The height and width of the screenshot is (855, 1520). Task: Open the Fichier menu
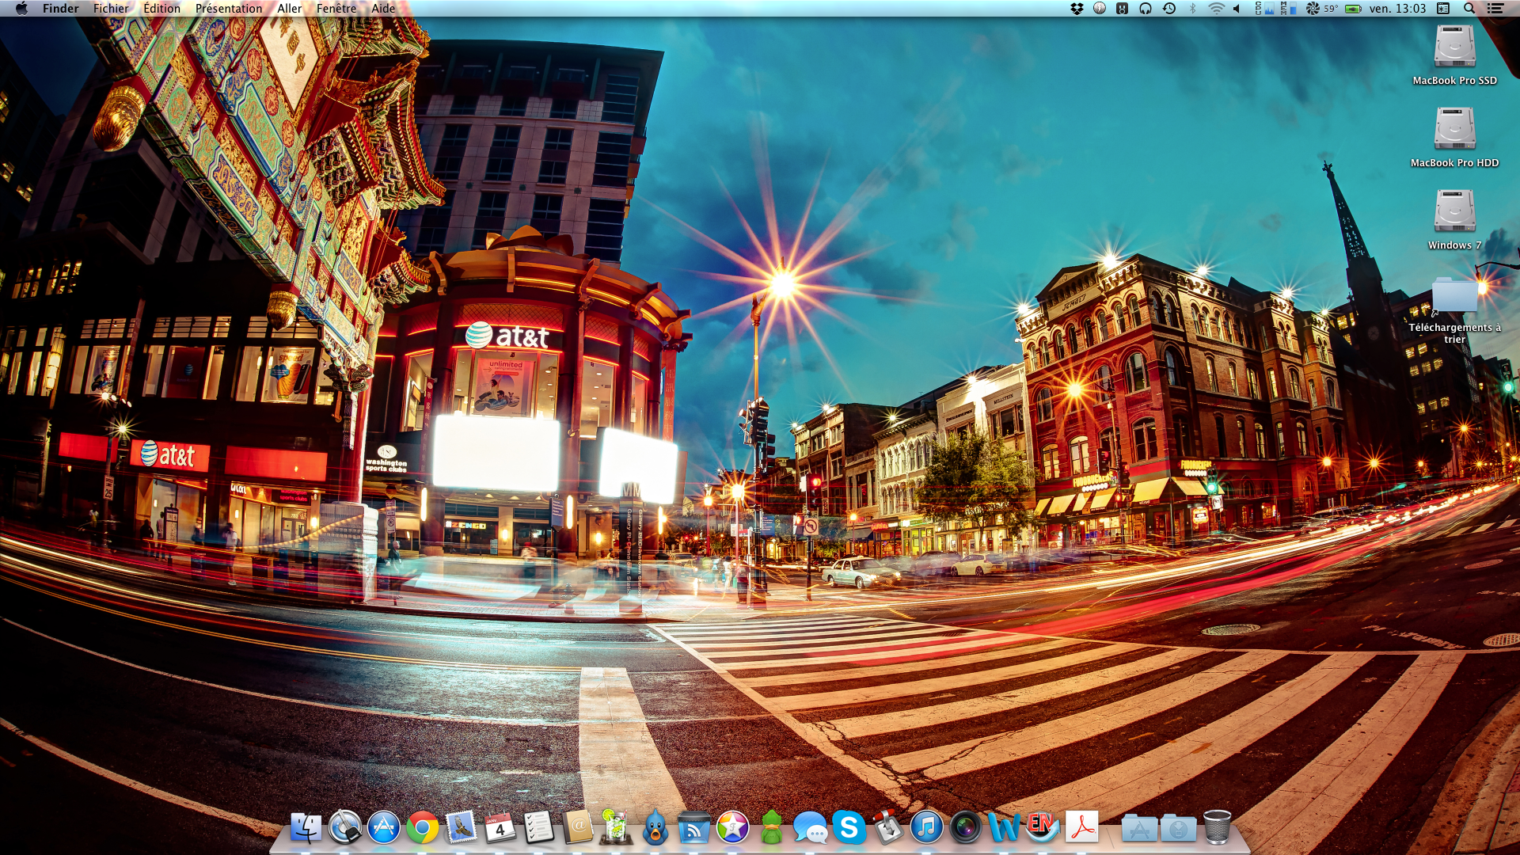(111, 9)
